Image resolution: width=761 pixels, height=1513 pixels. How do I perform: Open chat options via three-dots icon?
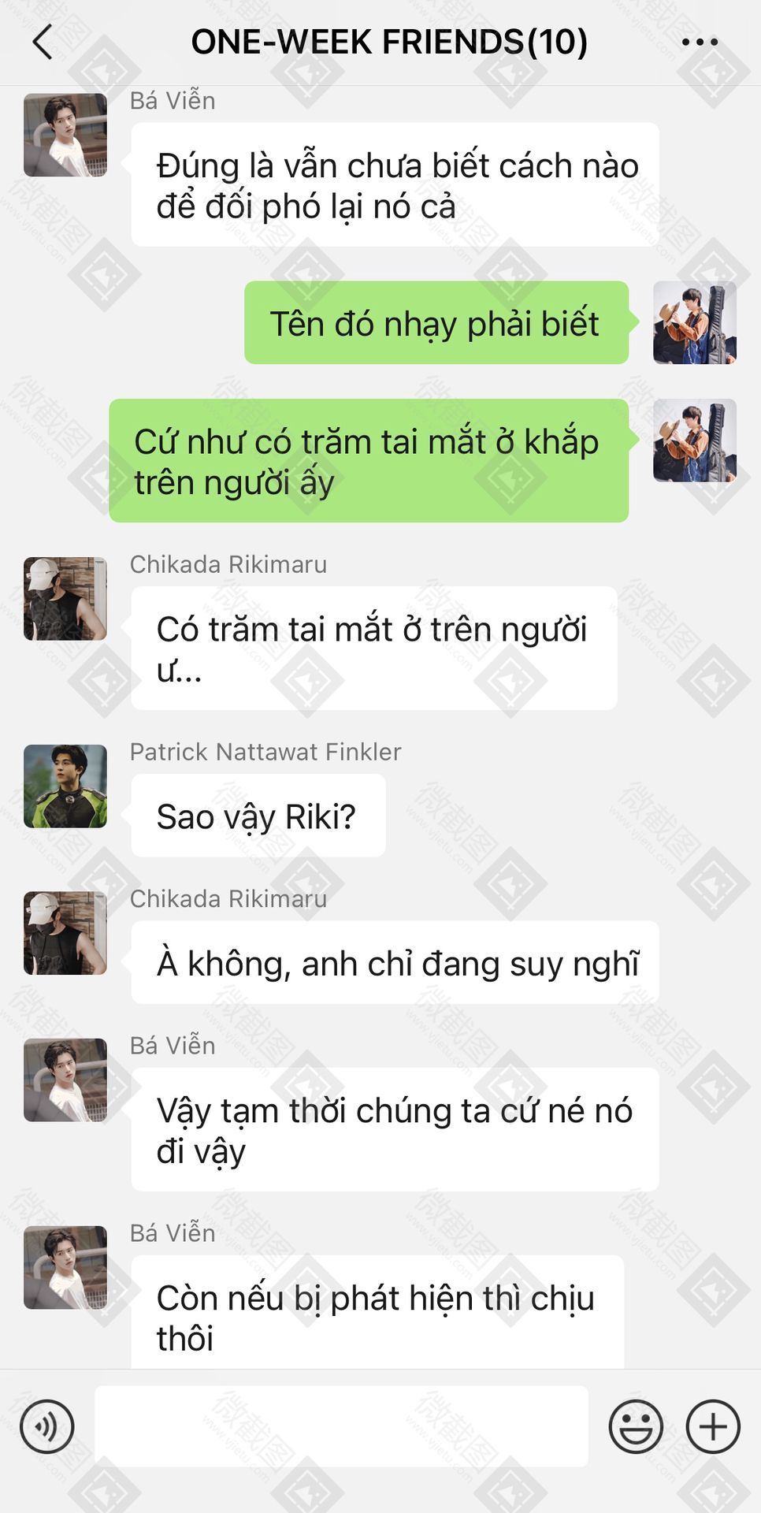[700, 42]
